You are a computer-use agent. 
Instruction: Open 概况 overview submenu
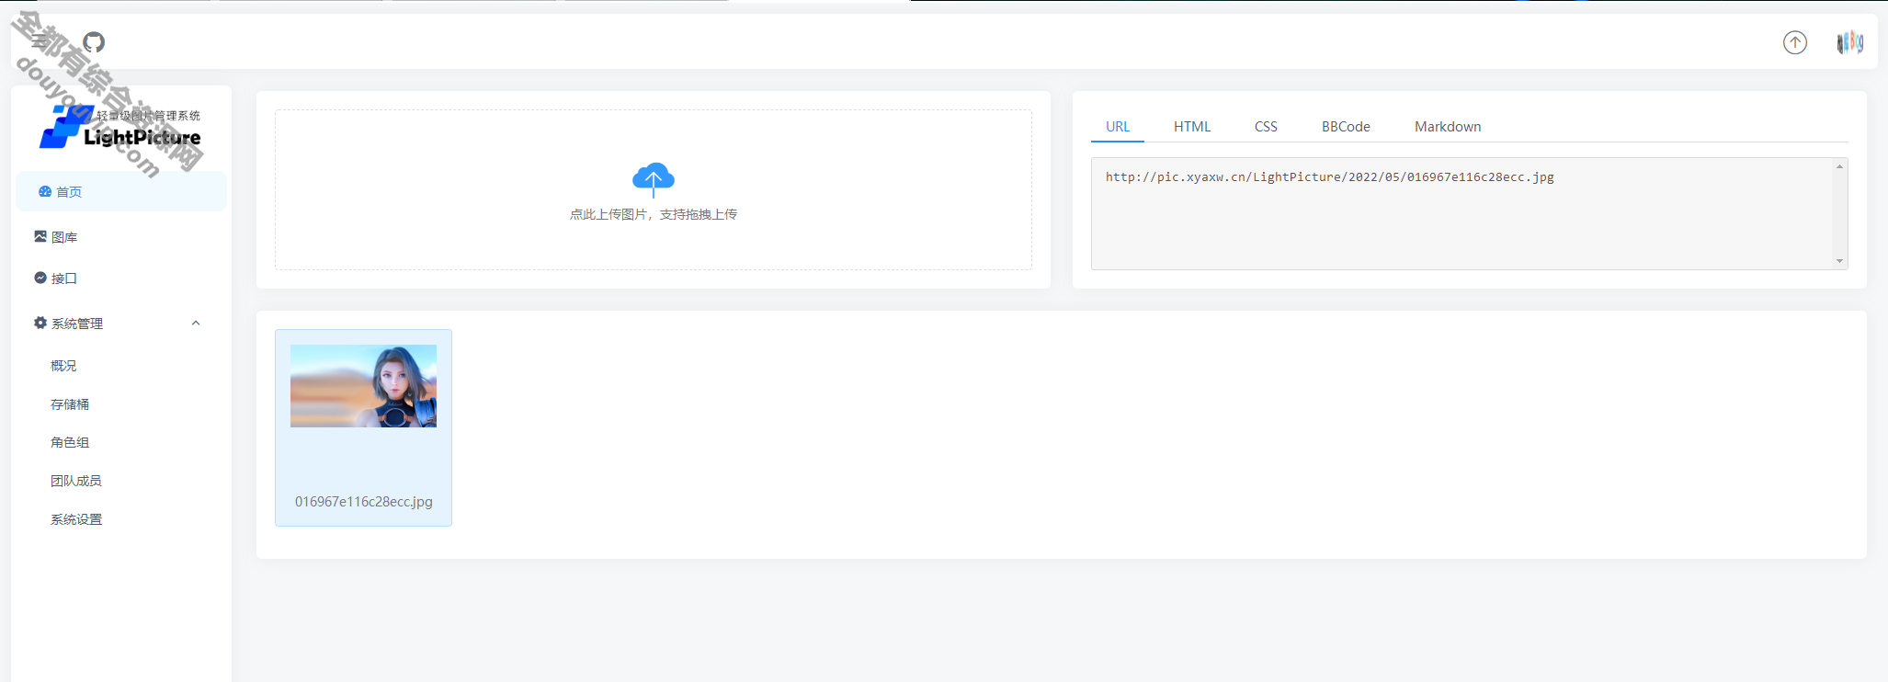63,366
